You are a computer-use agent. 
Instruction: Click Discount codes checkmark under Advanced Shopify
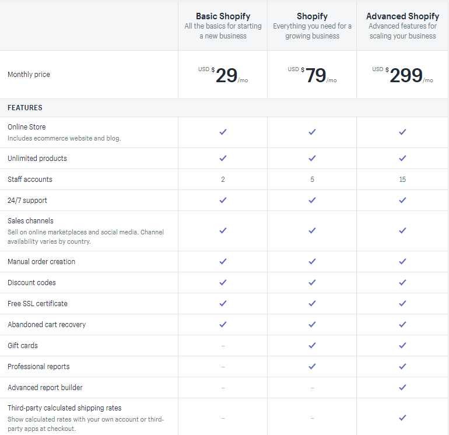[402, 282]
